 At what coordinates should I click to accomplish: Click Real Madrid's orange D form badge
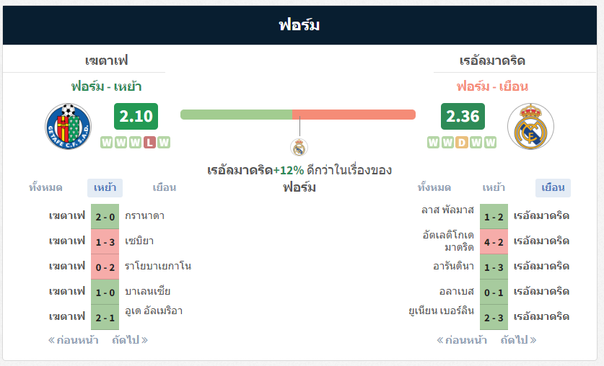(x=461, y=143)
